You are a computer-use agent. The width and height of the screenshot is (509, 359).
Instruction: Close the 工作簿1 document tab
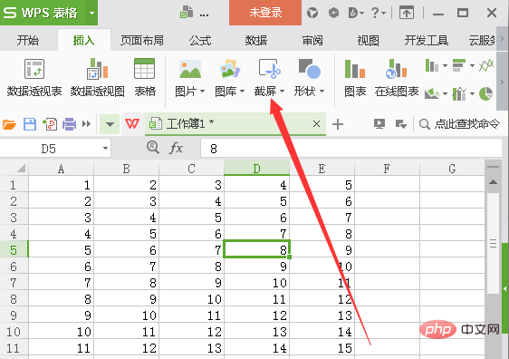point(316,124)
